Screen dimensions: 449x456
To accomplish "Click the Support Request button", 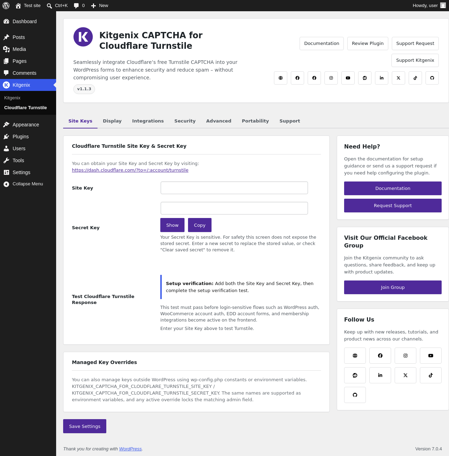I will pos(415,44).
